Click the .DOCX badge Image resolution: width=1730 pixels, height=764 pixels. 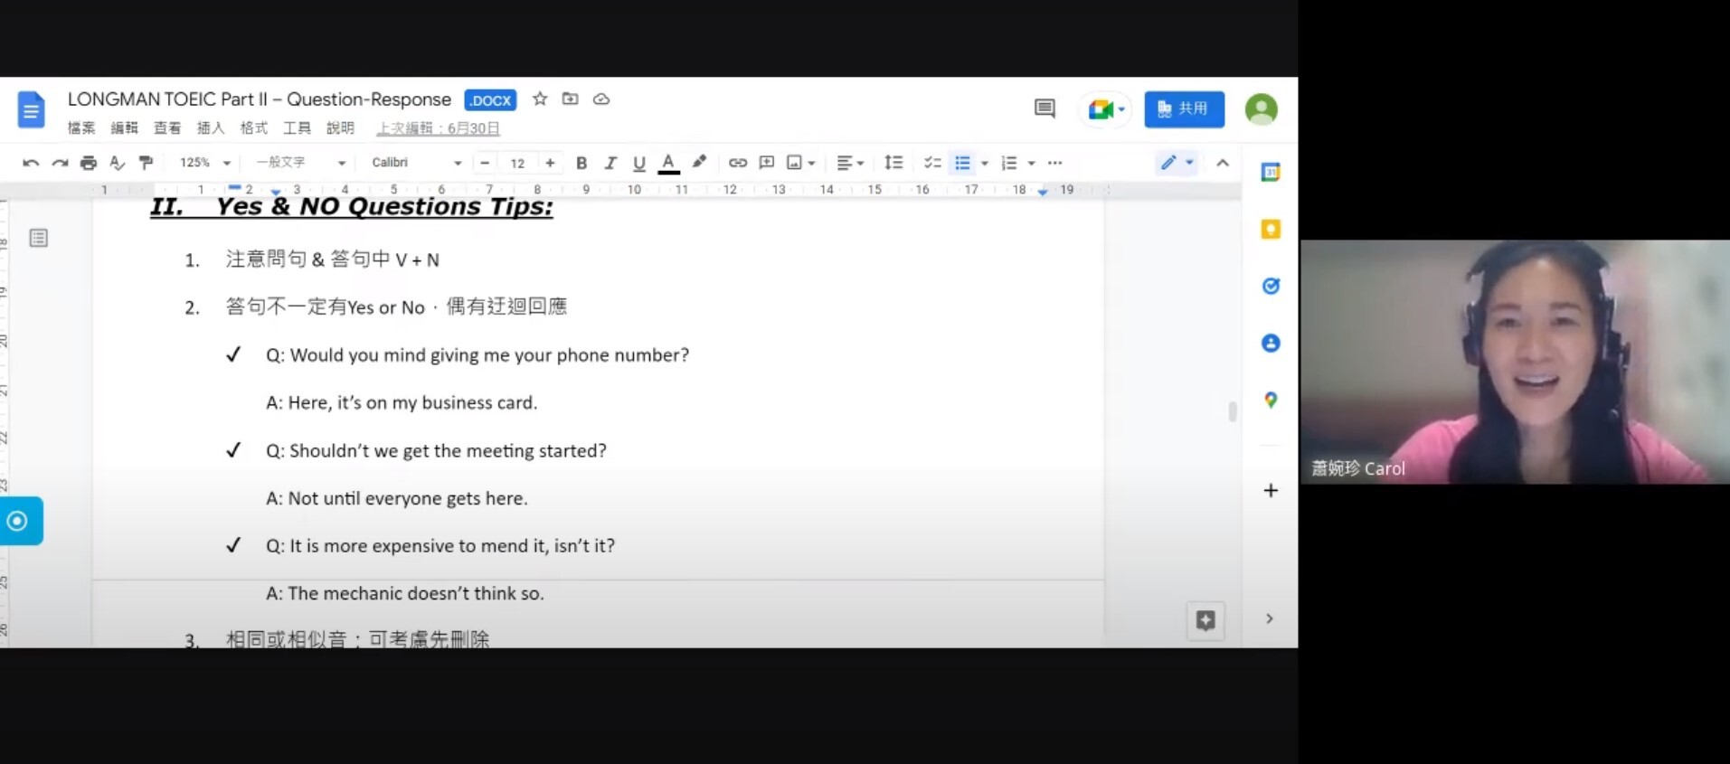coord(490,100)
